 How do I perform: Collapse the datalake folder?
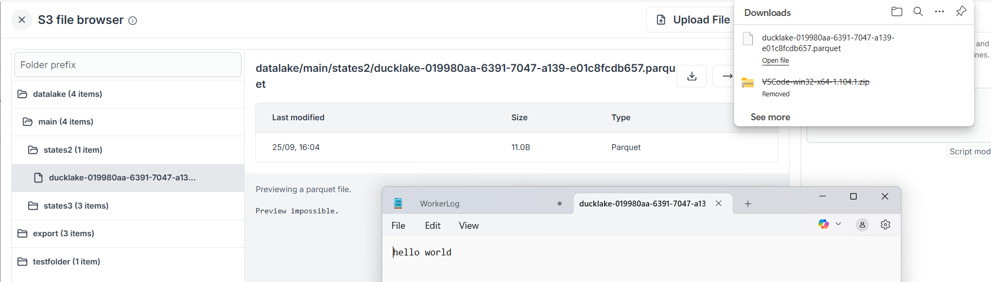pyautogui.click(x=67, y=94)
